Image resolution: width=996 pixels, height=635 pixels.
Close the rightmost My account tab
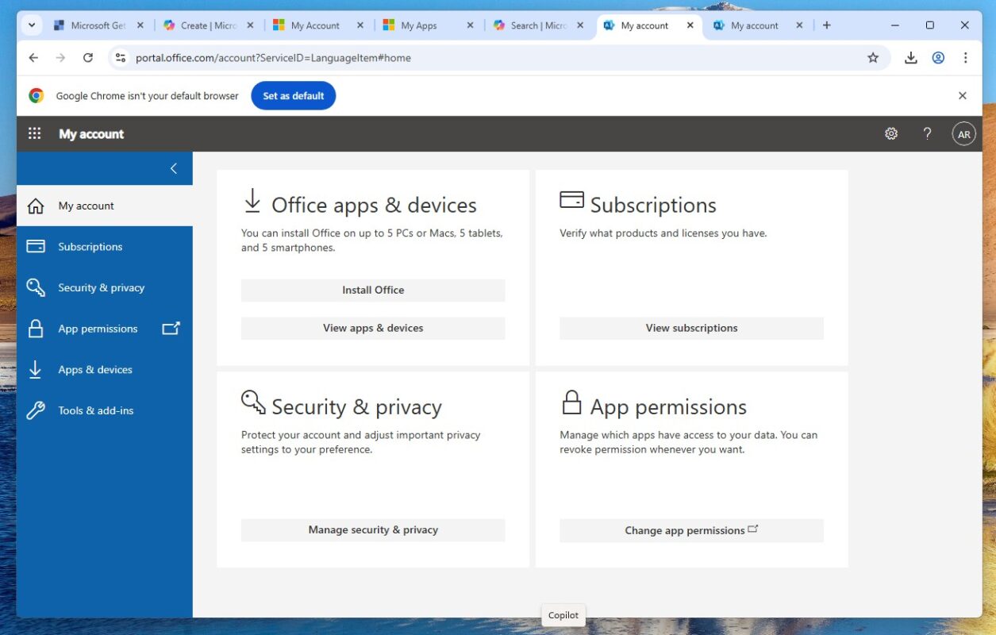[x=799, y=25]
